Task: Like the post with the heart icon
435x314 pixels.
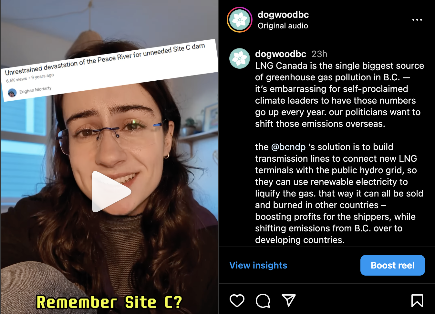Action: pyautogui.click(x=237, y=301)
